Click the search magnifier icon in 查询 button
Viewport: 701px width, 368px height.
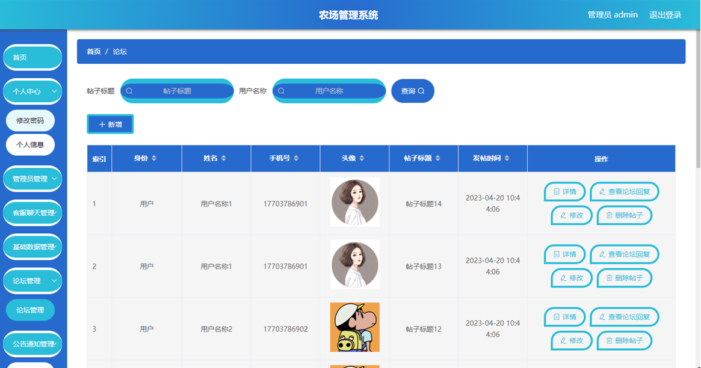[x=421, y=91]
